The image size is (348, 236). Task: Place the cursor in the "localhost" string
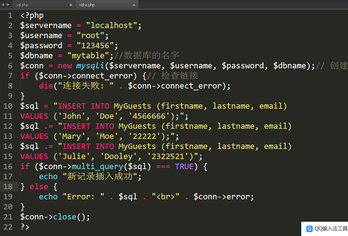tap(112, 26)
